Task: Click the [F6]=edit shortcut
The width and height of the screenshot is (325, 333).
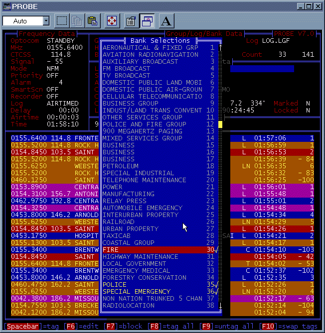Action: coord(81,326)
